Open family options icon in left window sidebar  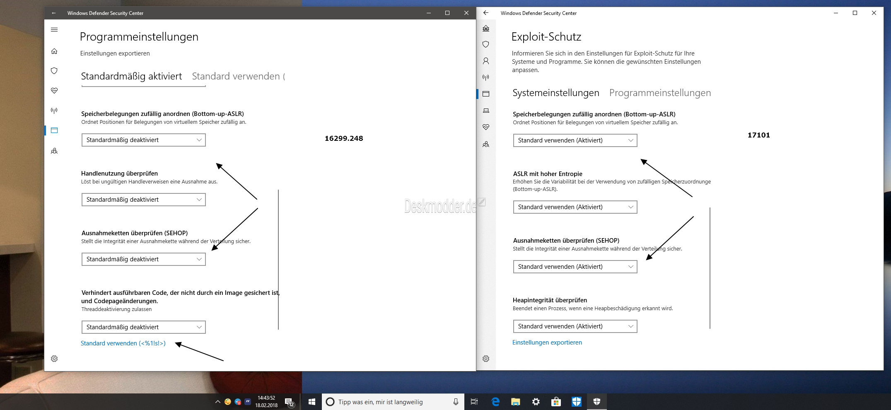54,151
